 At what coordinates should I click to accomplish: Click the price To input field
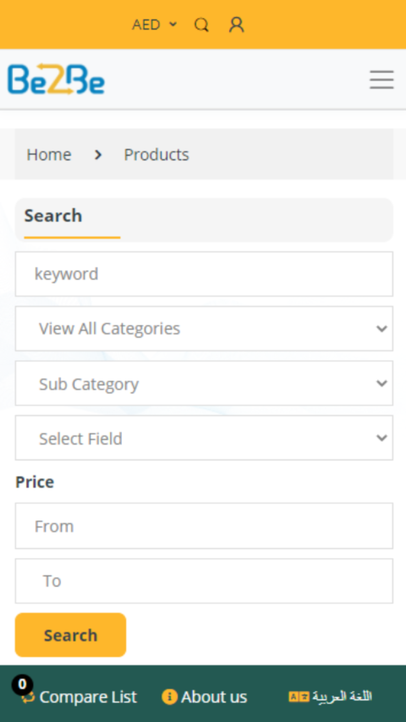(x=204, y=581)
